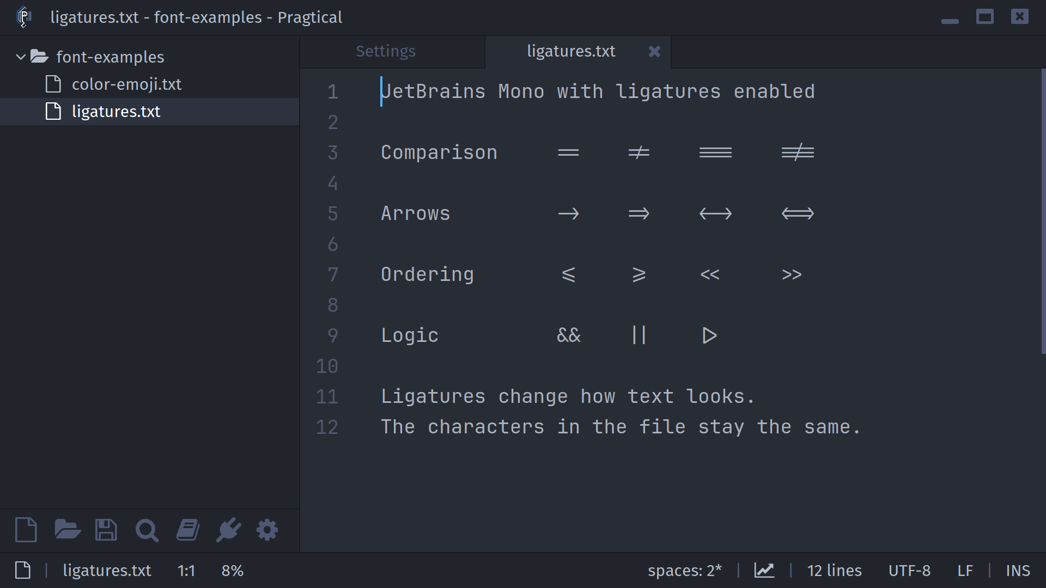Click the Pragtical app logo in title bar

pyautogui.click(x=23, y=17)
